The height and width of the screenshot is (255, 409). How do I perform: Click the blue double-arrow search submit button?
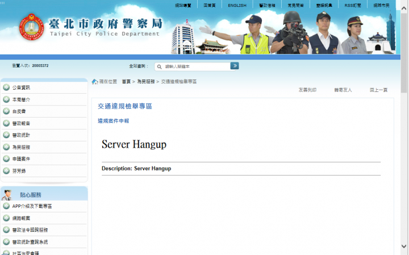click(x=235, y=66)
